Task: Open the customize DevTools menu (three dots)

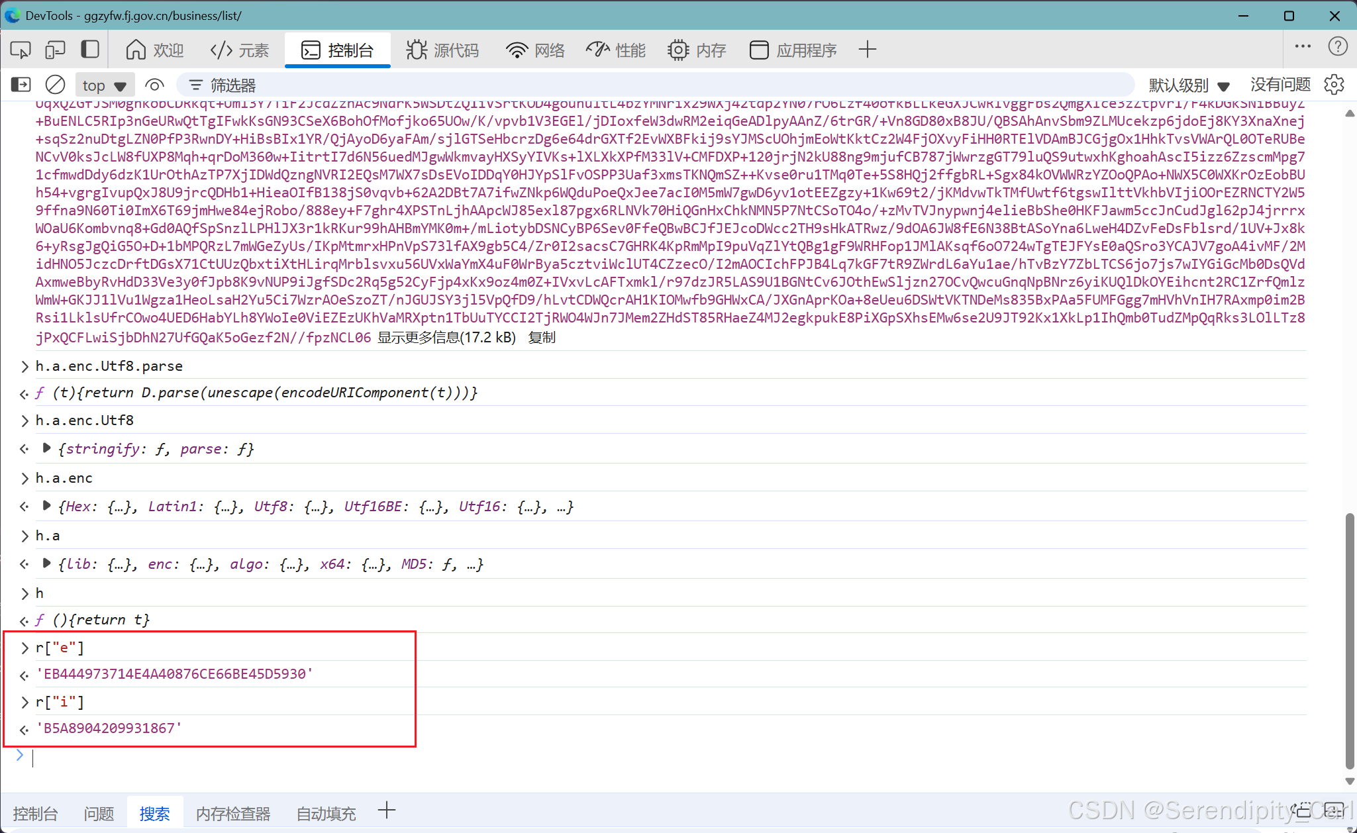Action: pyautogui.click(x=1303, y=46)
